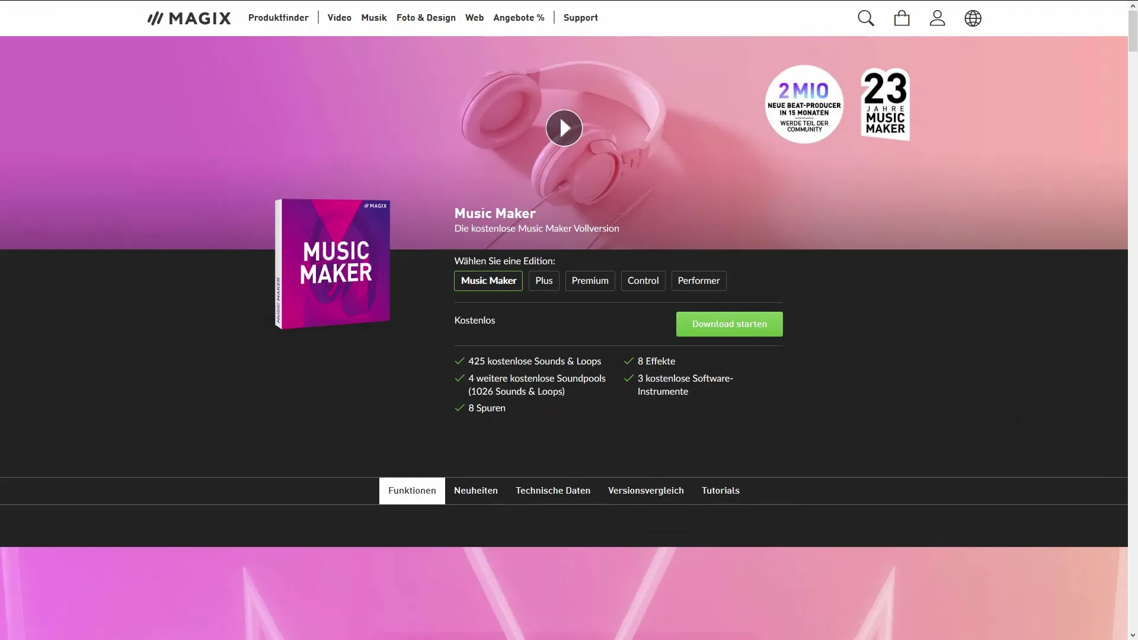Select the Plus edition
Image resolution: width=1138 pixels, height=640 pixels.
[544, 281]
